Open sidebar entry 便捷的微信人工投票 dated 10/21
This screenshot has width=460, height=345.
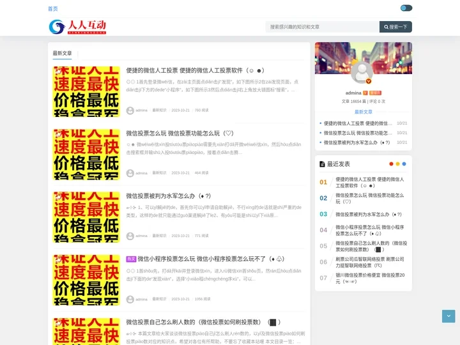(x=358, y=123)
